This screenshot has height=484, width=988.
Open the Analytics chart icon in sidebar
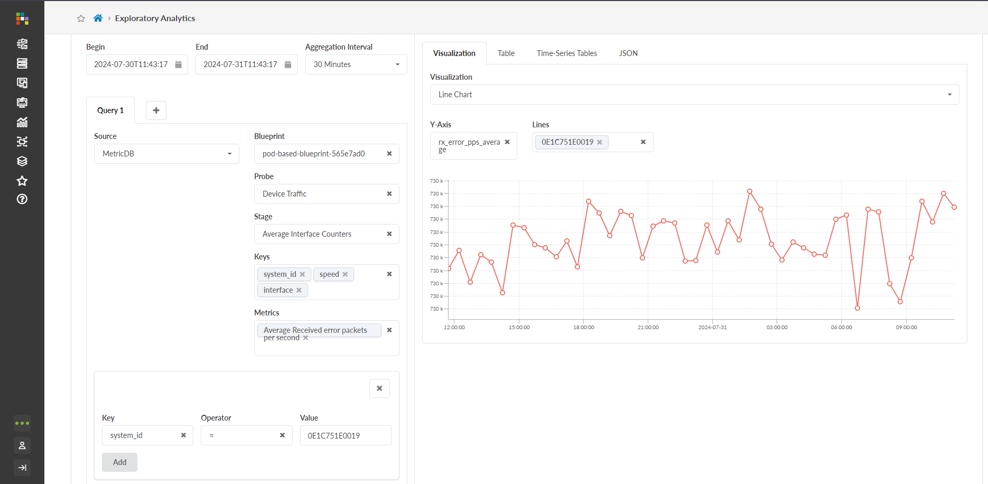click(22, 122)
